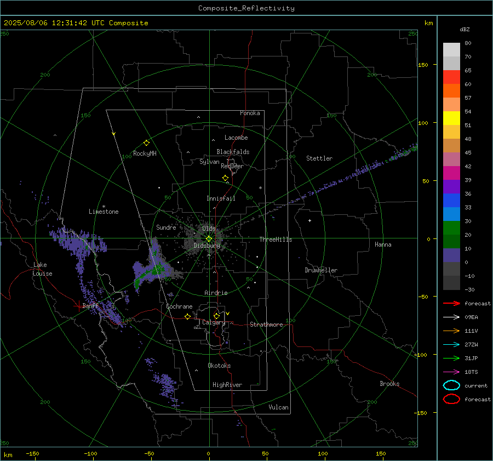Click the red cross marker at Banff
Screen dimensions: 493x461
point(78,306)
